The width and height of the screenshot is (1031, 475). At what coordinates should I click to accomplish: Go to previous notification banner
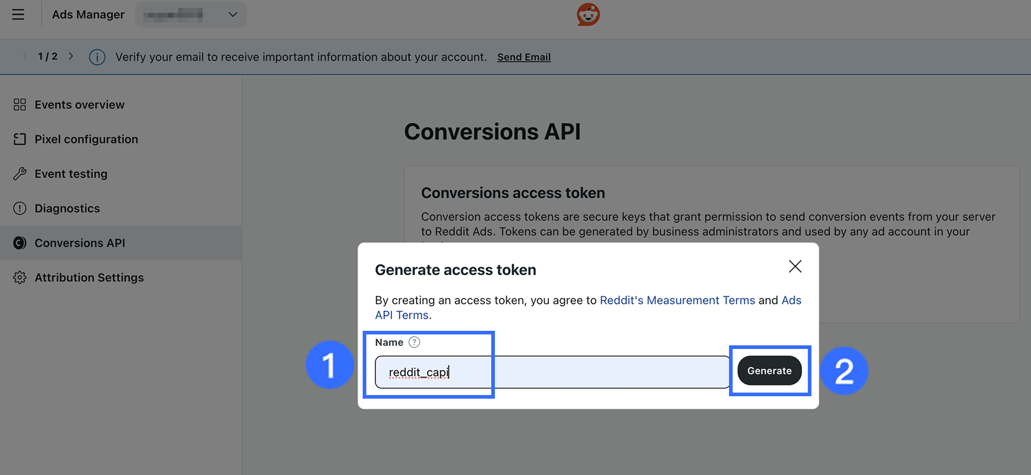point(25,56)
